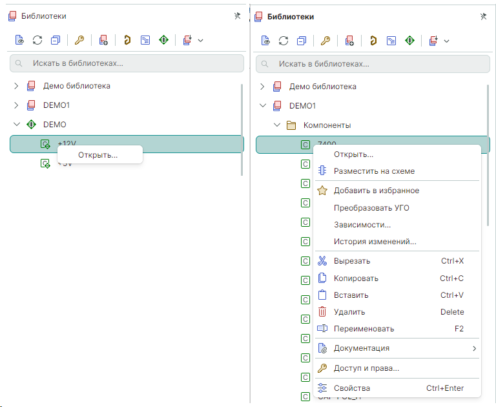Viewport: 496px width, 407px height.
Task: Collapse the DEMO node in the left tree
Action: (x=17, y=124)
